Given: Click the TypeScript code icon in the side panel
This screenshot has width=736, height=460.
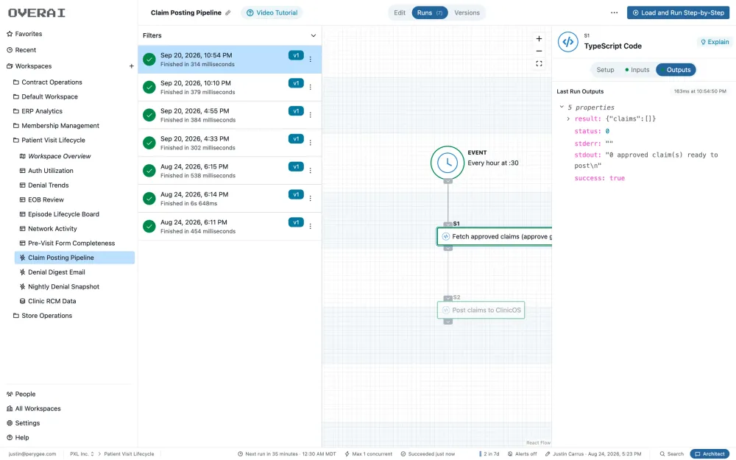Looking at the screenshot, I should tap(568, 42).
